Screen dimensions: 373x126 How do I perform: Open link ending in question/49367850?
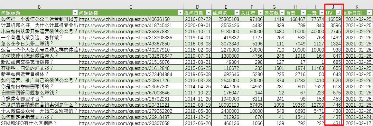point(124,44)
